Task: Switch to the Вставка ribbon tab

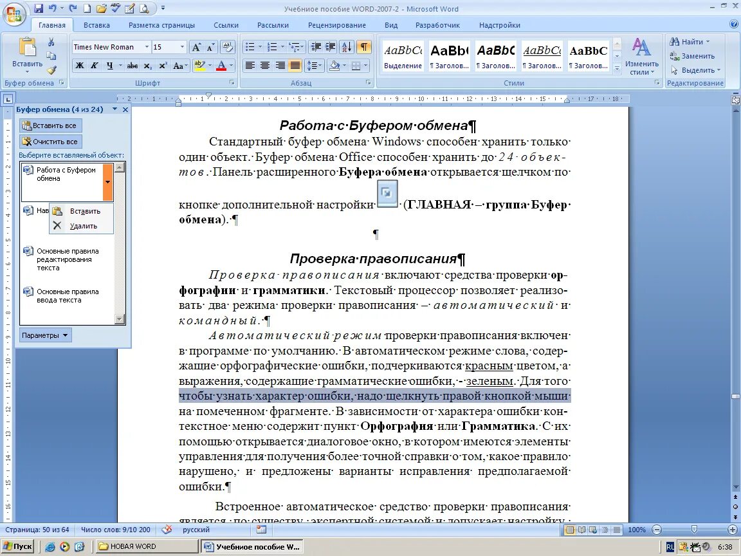Action: tap(96, 25)
